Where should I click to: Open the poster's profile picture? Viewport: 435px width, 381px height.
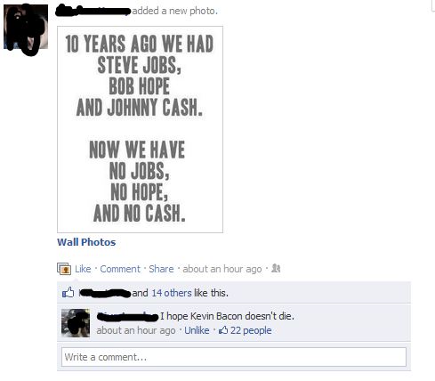coord(26,27)
